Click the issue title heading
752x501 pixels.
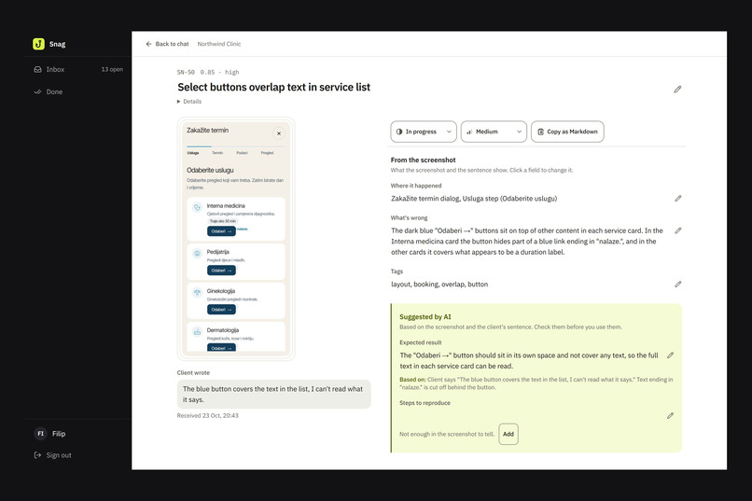[x=274, y=88]
